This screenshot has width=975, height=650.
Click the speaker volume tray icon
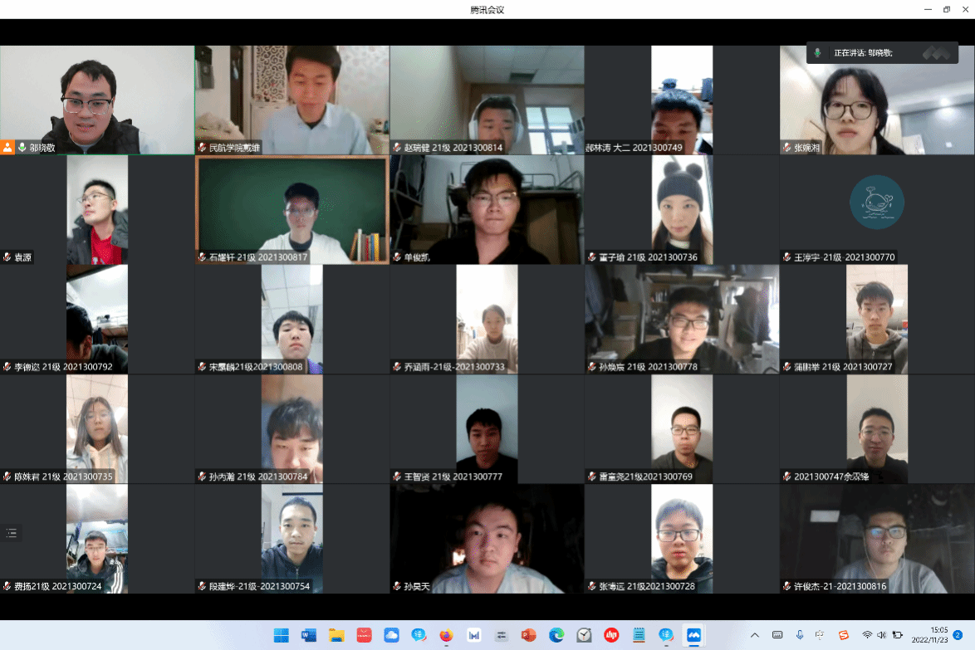coord(881,635)
